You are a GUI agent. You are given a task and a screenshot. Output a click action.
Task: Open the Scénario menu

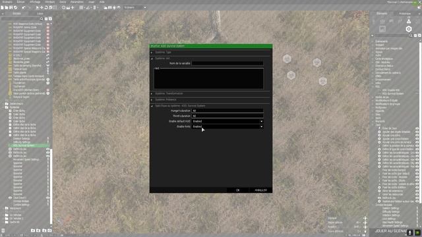pyautogui.click(x=7, y=2)
